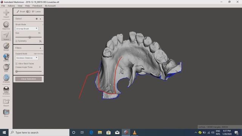242x136 pixels.
Task: Enable Allow Back Faces checkbox
Action: point(16,63)
